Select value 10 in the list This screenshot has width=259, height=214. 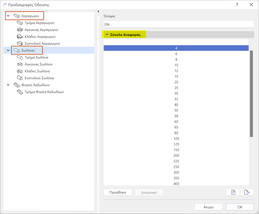176,65
